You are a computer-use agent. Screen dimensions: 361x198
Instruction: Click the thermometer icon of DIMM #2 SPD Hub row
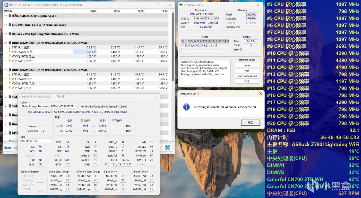click(x=10, y=75)
